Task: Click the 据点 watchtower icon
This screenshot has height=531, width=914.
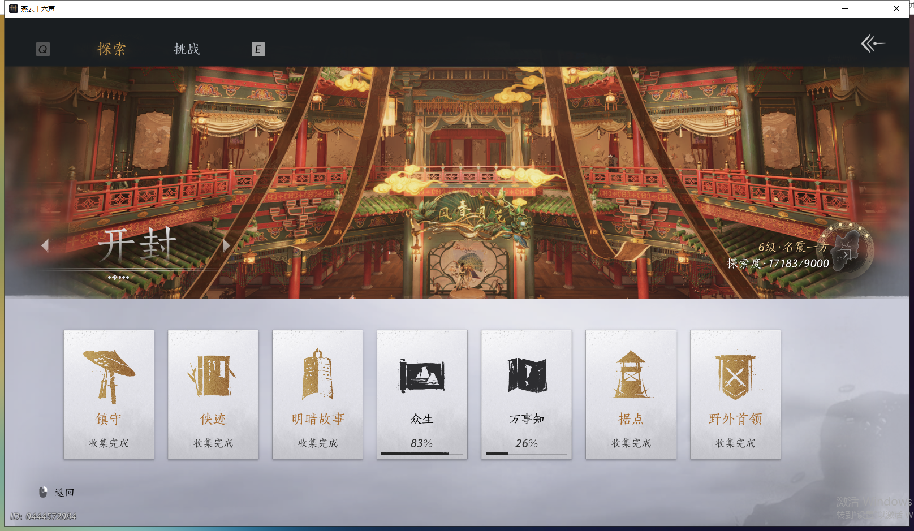Action: point(631,373)
